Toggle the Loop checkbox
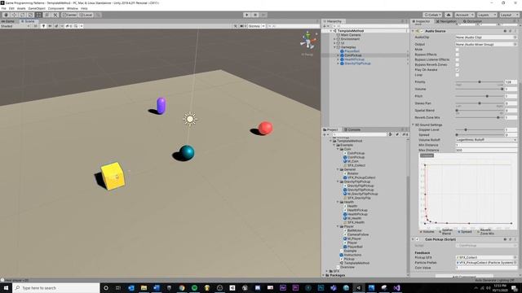Screen dimensions: 522x293 [457, 75]
